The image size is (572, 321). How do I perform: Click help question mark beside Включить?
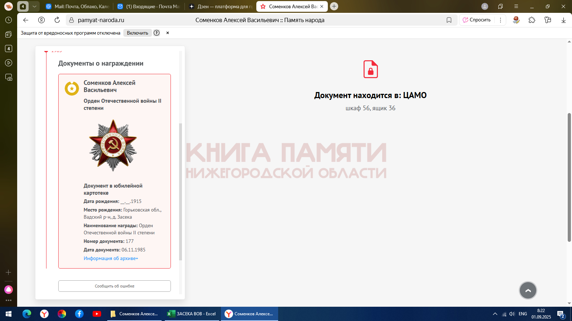point(157,33)
